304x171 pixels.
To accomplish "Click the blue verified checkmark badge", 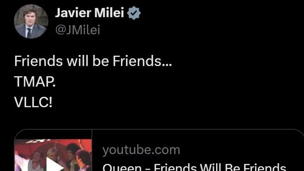I will pos(134,13).
